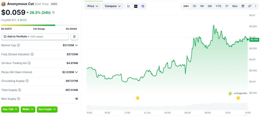Select the 1Y time range tab

coord(227,6)
